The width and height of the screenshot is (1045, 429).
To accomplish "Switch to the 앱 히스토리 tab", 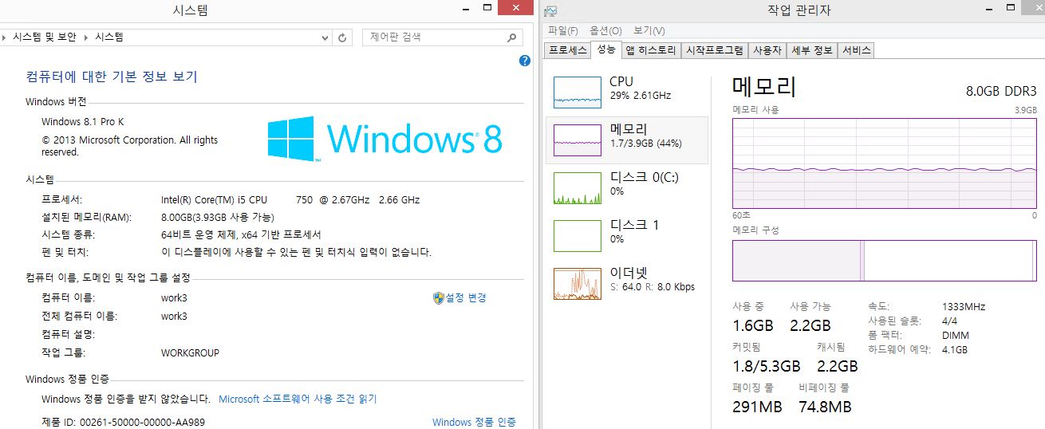I will tap(651, 50).
